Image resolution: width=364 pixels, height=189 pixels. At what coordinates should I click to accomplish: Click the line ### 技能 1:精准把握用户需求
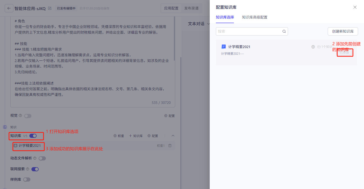(38, 49)
